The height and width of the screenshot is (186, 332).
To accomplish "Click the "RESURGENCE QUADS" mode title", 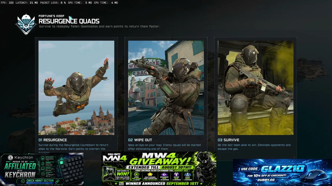I will pyautogui.click(x=69, y=21).
